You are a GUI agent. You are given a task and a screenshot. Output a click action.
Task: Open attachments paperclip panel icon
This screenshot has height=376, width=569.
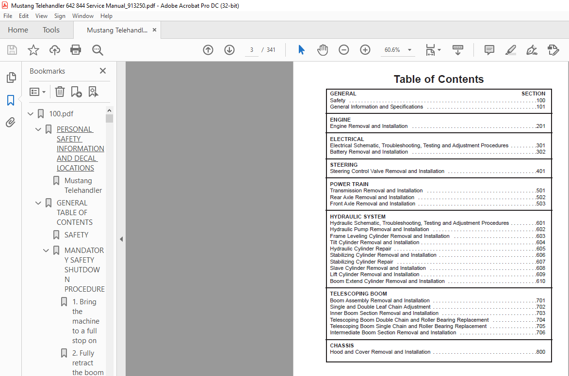[11, 123]
